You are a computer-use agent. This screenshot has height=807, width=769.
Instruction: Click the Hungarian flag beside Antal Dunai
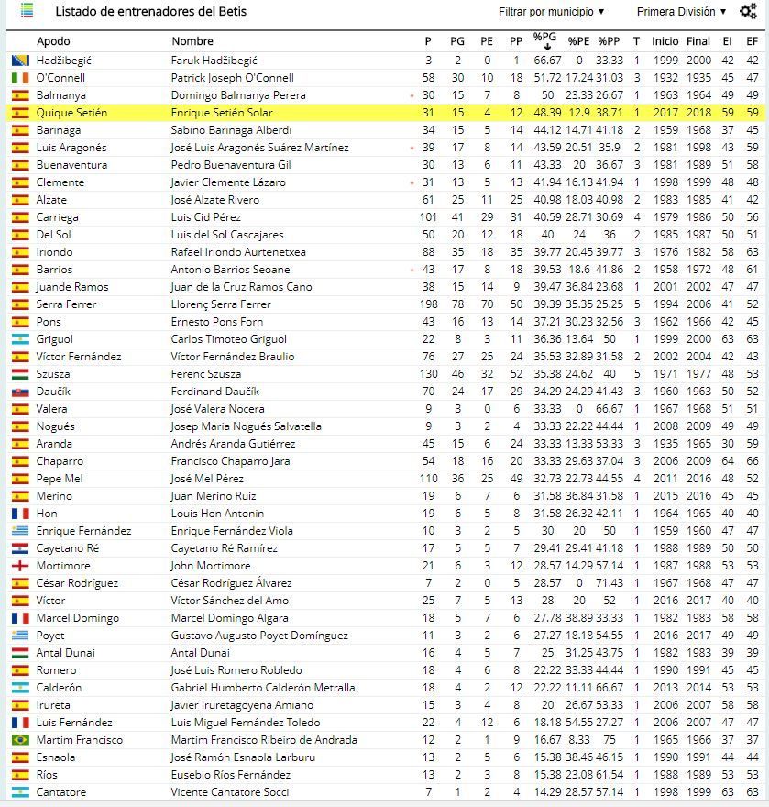pyautogui.click(x=20, y=653)
